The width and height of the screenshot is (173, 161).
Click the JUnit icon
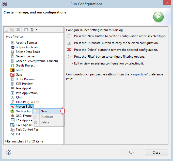pyautogui.click(x=13, y=98)
